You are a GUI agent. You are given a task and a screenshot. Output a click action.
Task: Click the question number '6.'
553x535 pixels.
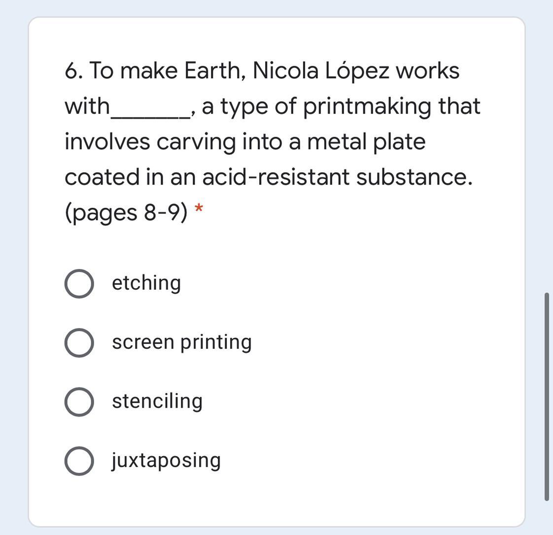point(73,71)
